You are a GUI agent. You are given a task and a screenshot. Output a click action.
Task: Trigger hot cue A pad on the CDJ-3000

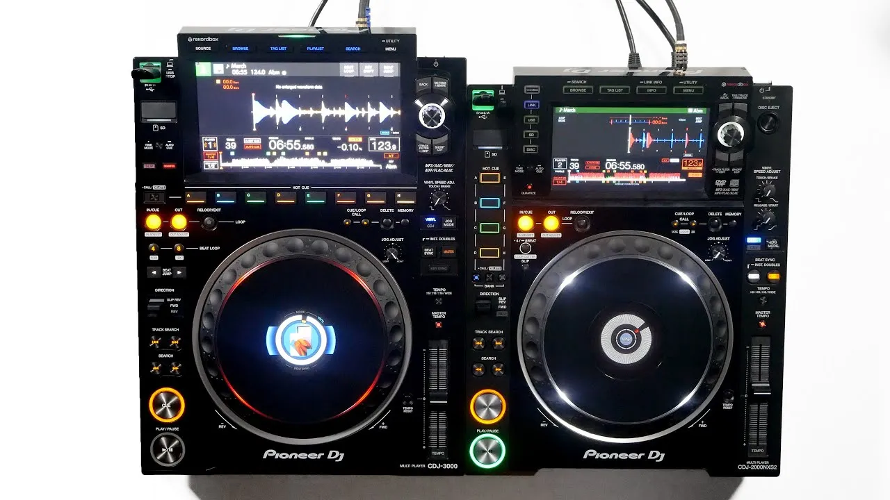pyautogui.click(x=196, y=197)
